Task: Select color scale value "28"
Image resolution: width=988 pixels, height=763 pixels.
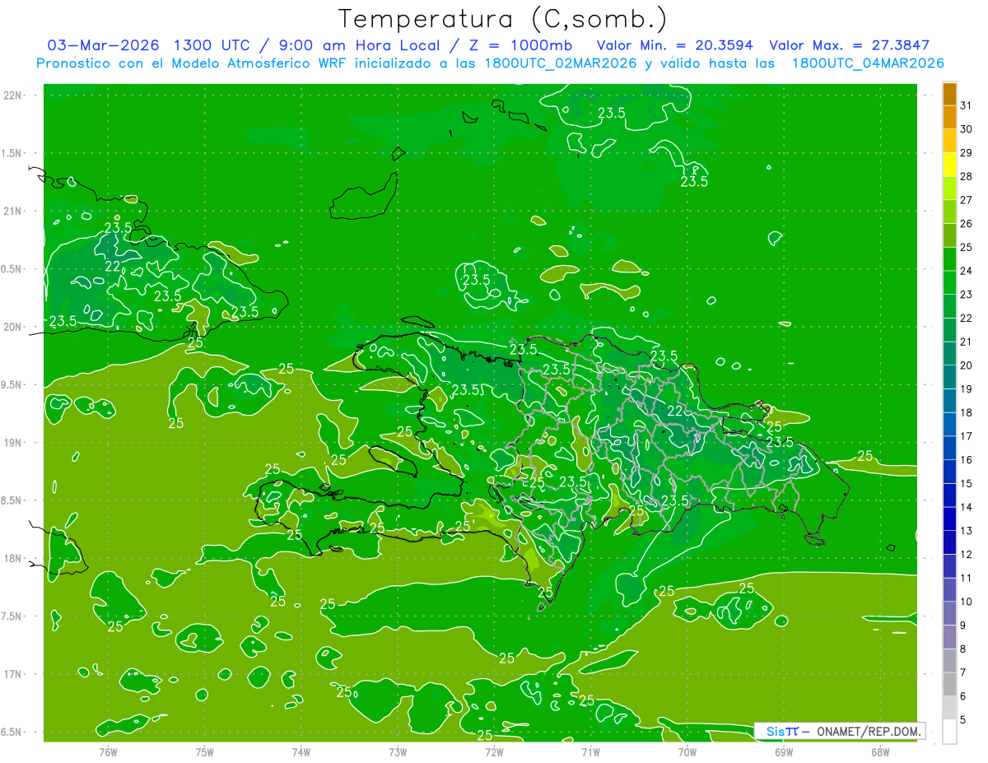Action: click(x=966, y=176)
